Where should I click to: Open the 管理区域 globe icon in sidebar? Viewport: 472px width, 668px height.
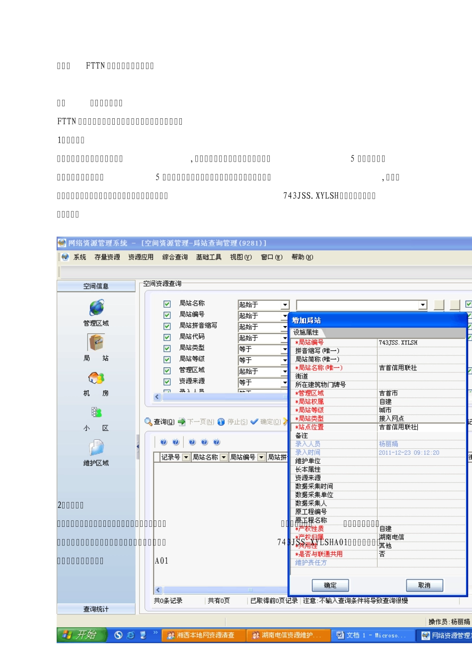click(96, 308)
